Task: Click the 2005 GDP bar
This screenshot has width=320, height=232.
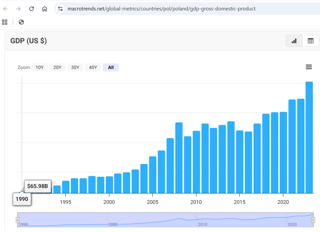Action: coord(153,175)
